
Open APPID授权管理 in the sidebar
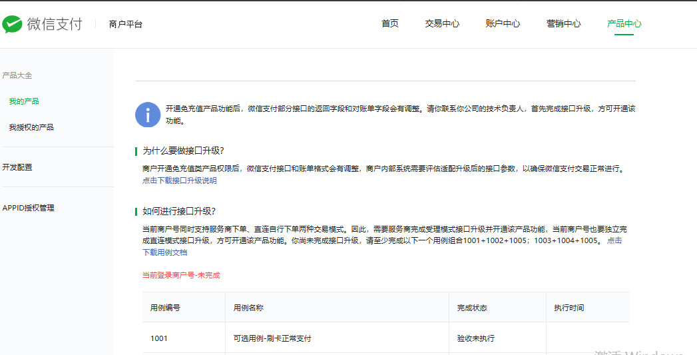coord(29,208)
